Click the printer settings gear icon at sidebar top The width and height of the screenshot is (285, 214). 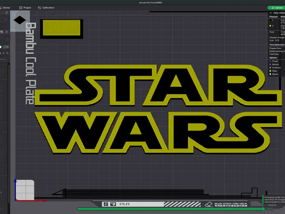pos(7,13)
